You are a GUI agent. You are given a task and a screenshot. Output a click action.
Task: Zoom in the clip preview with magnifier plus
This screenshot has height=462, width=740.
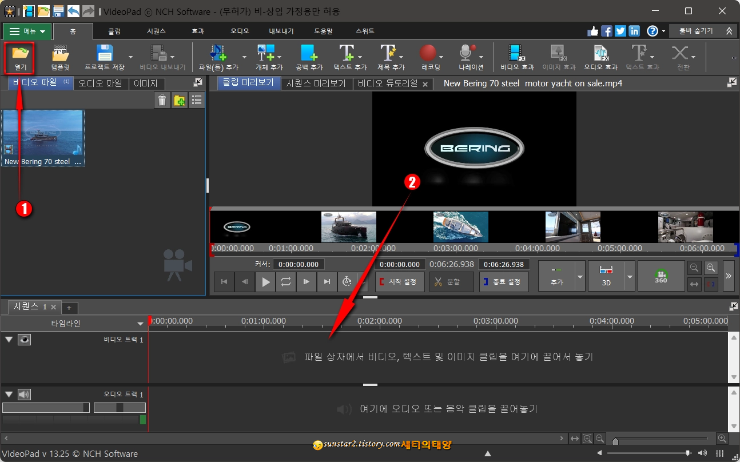point(711,268)
